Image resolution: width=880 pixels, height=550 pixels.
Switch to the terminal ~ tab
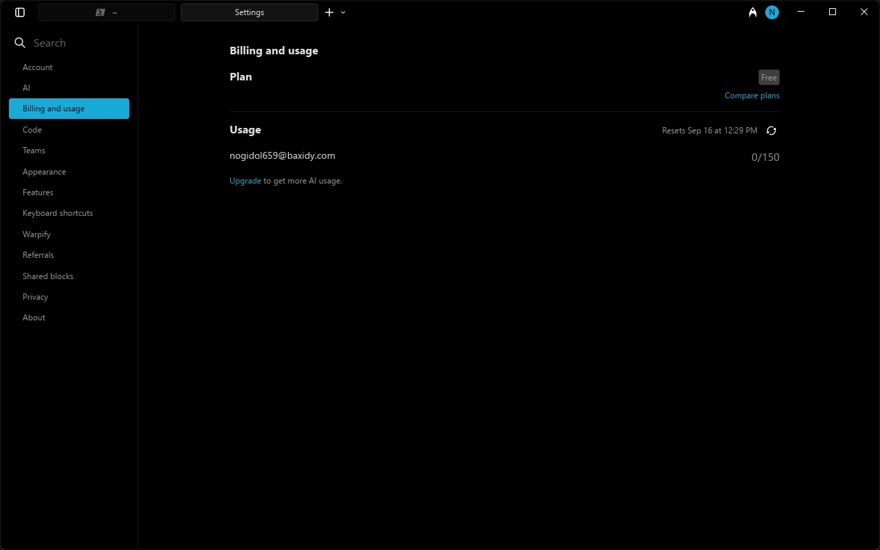tap(107, 12)
